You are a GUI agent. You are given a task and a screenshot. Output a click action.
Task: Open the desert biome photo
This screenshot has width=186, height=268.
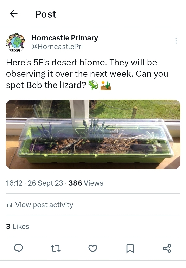click(x=93, y=134)
